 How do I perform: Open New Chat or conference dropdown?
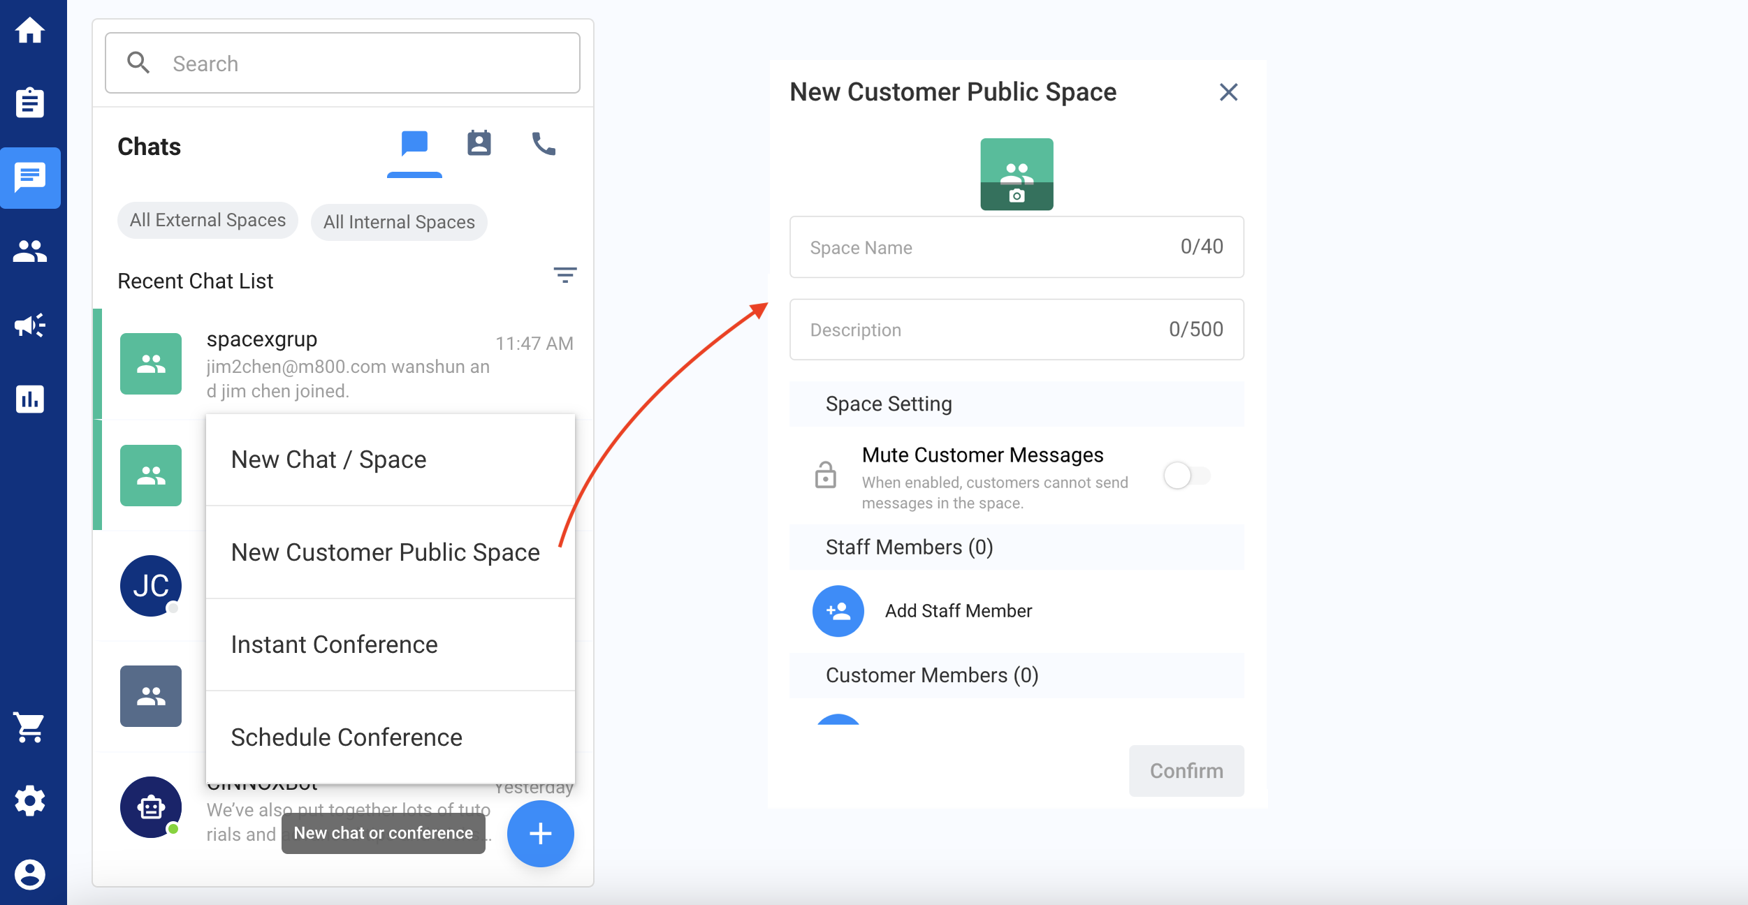(540, 832)
